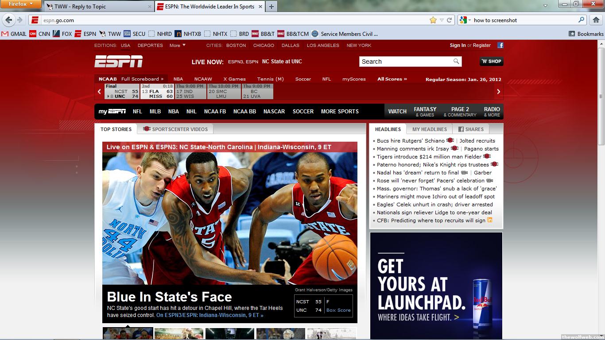The width and height of the screenshot is (605, 340).
Task: Open the Firefox menu dropdown
Action: pyautogui.click(x=21, y=4)
